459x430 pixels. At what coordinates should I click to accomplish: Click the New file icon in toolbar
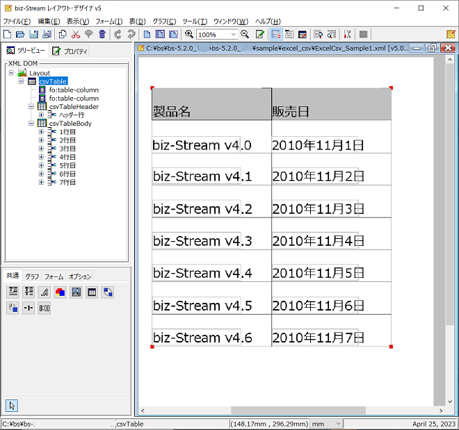coord(8,35)
